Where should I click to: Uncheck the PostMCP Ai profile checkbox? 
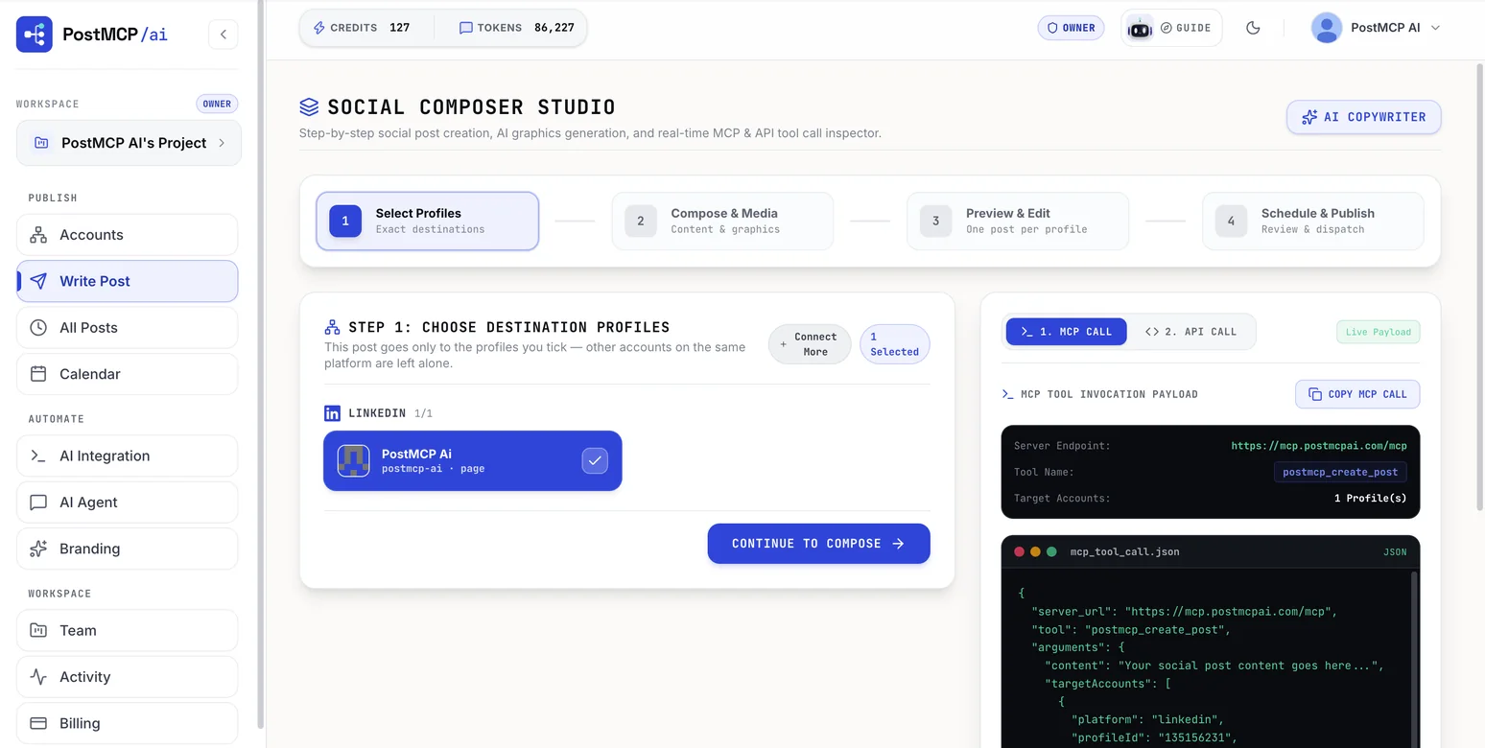pyautogui.click(x=595, y=461)
